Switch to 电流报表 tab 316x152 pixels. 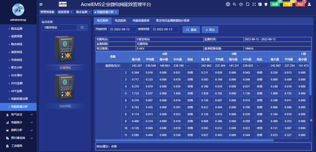click(x=120, y=21)
